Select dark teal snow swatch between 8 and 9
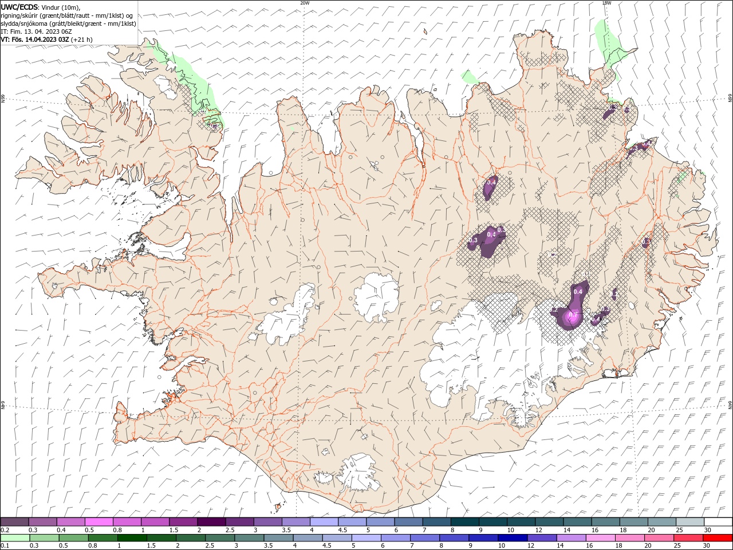The image size is (733, 550). (x=464, y=522)
